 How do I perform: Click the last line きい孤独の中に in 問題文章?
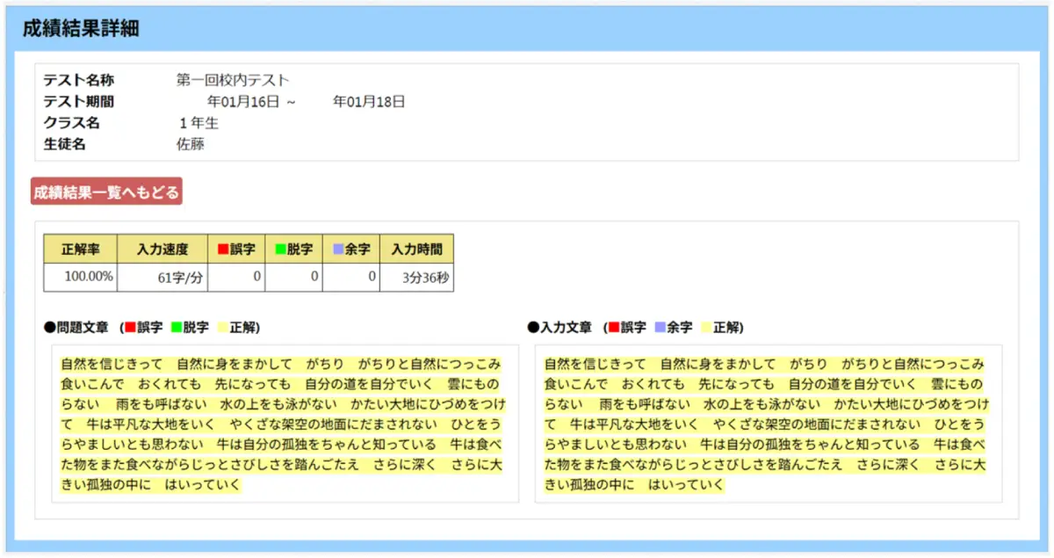click(151, 485)
